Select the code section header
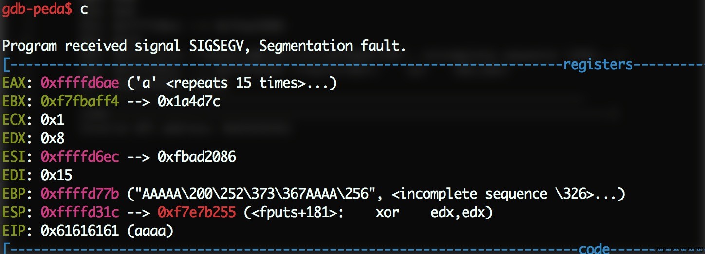 pyautogui.click(x=594, y=249)
